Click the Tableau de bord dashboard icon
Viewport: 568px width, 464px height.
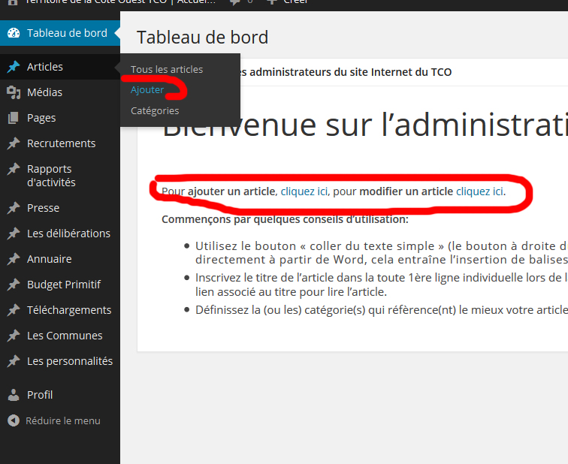[14, 33]
